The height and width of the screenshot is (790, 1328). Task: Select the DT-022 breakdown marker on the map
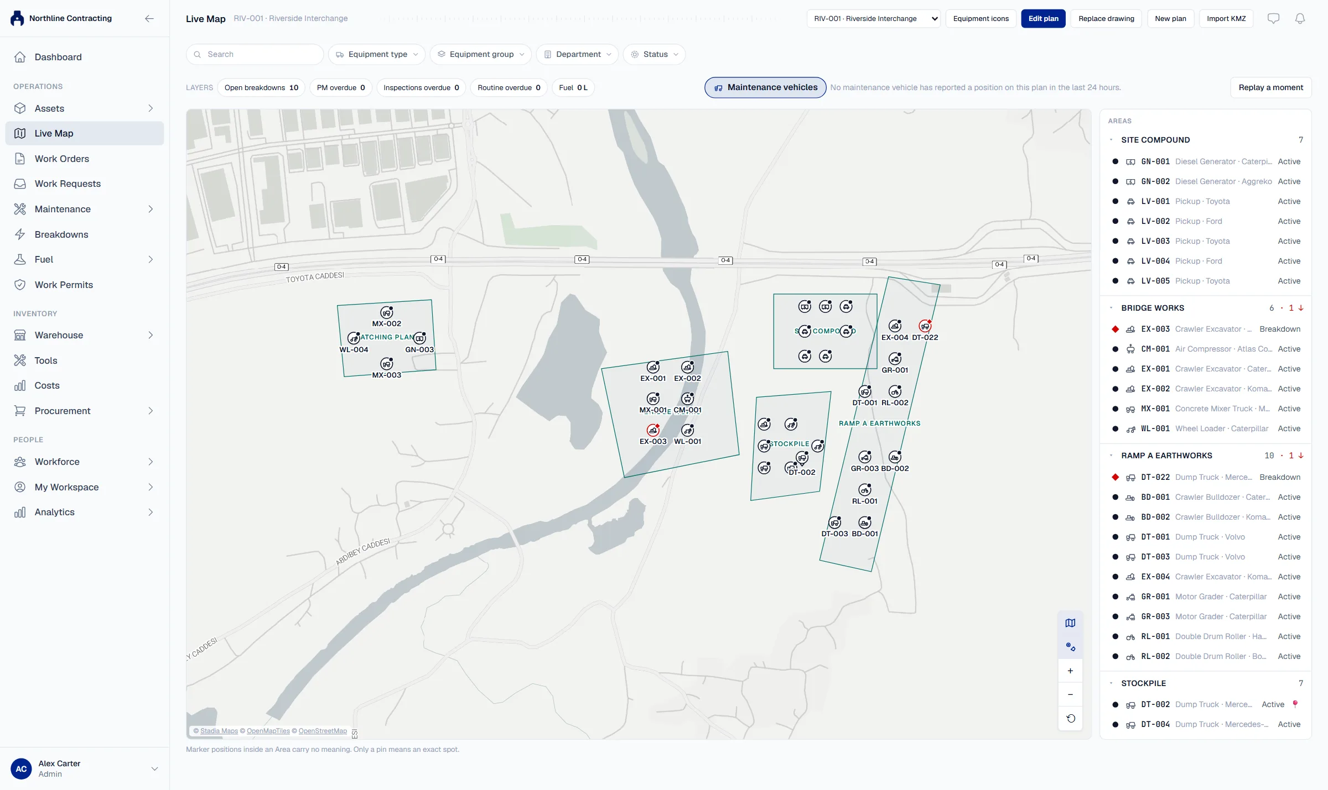[x=925, y=326]
